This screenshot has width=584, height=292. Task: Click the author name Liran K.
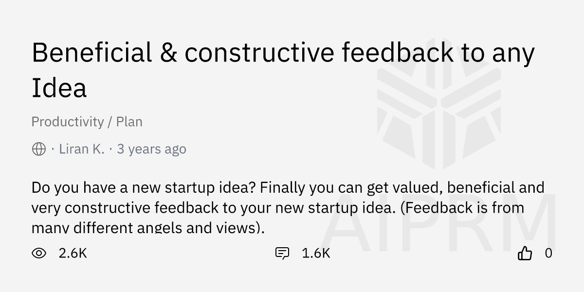click(81, 149)
